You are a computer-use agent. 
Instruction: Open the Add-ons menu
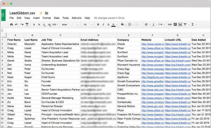point(77,18)
